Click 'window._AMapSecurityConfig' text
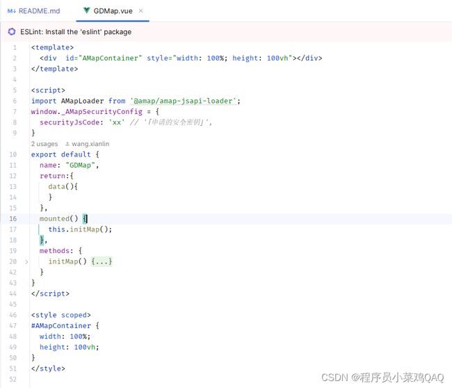Viewport: 452px width, 388px height. tap(86, 111)
